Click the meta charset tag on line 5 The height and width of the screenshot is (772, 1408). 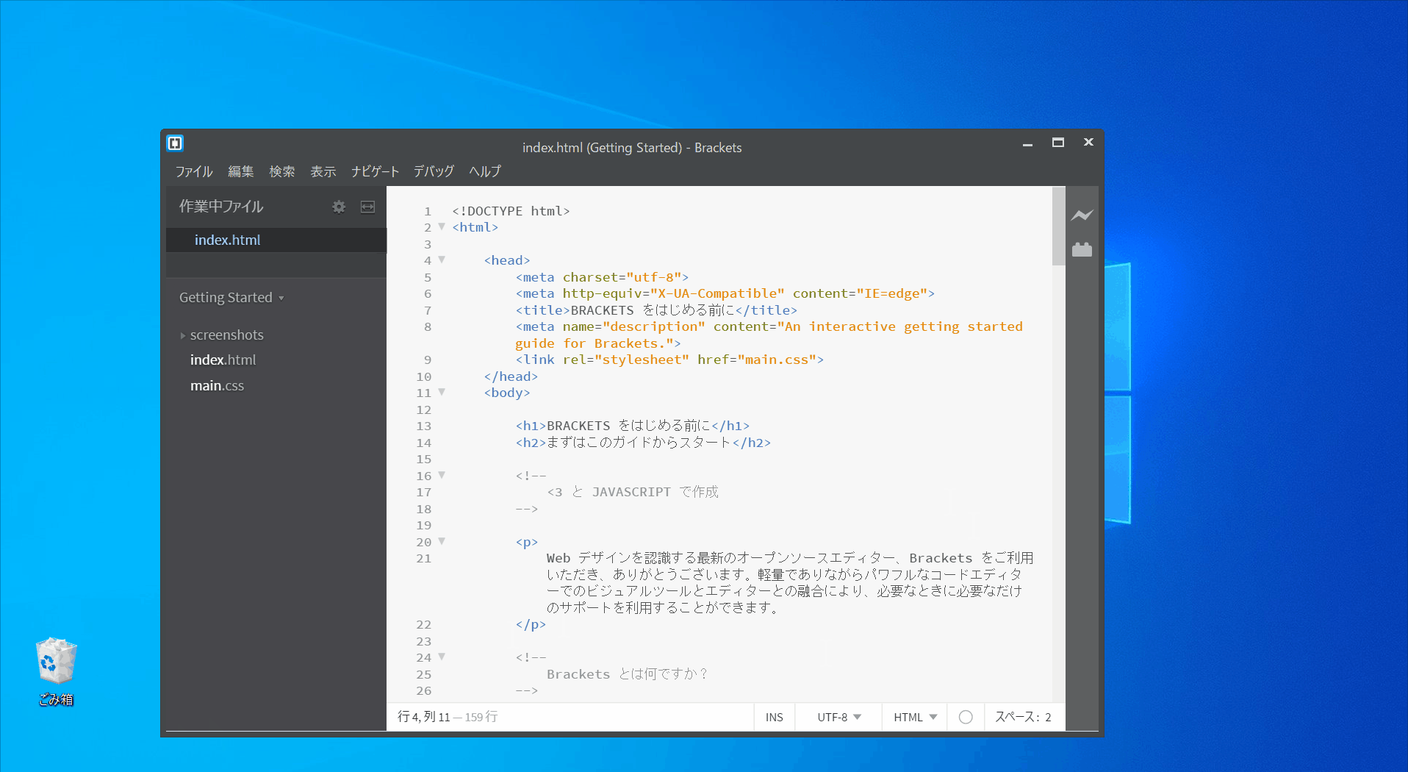pyautogui.click(x=602, y=277)
